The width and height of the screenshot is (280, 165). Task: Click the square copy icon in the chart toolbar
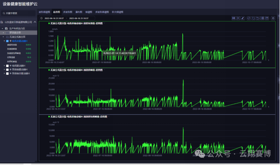tap(253, 18)
